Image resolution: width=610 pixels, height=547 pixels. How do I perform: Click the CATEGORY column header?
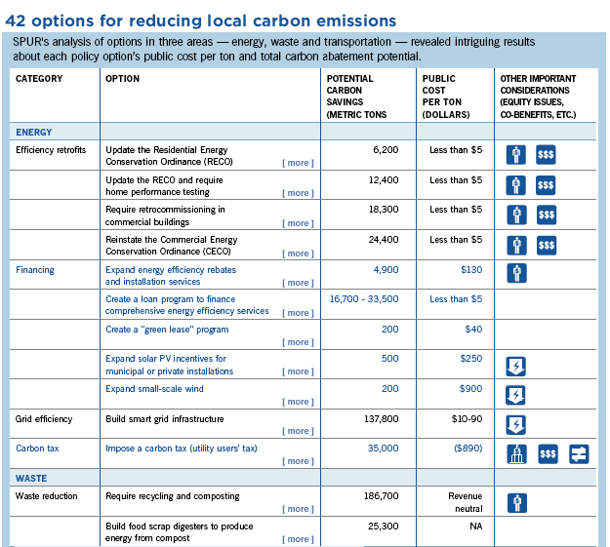coord(39,79)
